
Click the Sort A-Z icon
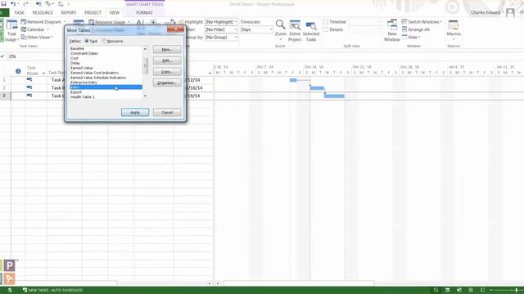click(x=140, y=22)
